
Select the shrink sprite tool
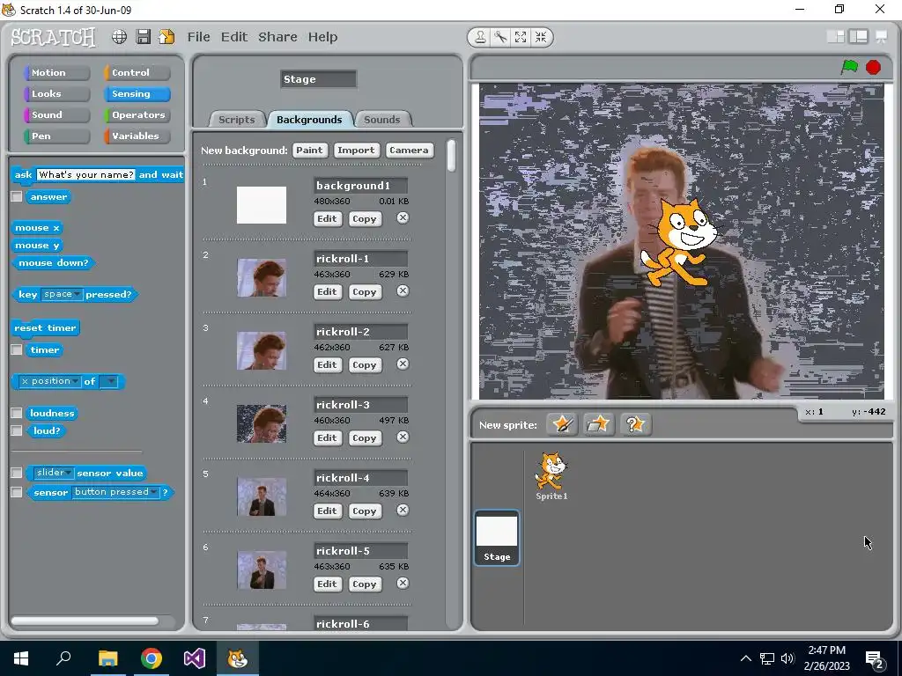(541, 37)
